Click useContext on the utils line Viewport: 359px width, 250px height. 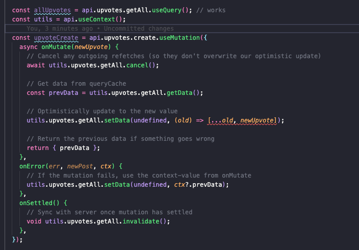pos(96,19)
